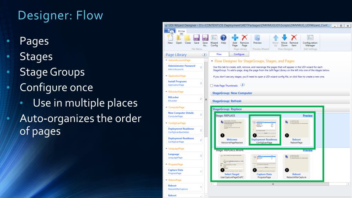352x198 pixels.
Task: Open Wizard Config from the ribbon
Action: click(x=214, y=38)
